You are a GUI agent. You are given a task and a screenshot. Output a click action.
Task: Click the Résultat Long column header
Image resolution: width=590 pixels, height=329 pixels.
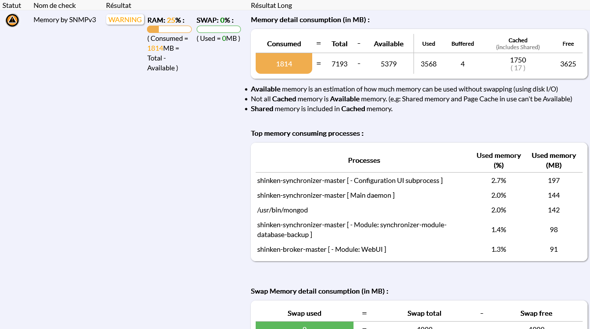pyautogui.click(x=271, y=5)
